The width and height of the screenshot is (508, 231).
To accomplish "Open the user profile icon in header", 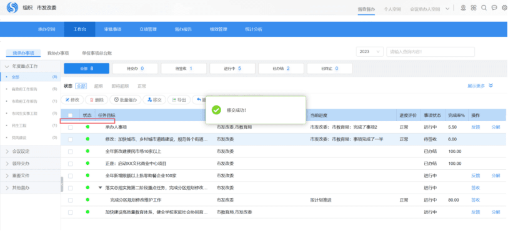I will click(463, 7).
